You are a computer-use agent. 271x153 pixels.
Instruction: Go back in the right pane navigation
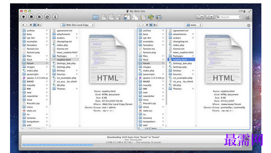tap(139, 25)
